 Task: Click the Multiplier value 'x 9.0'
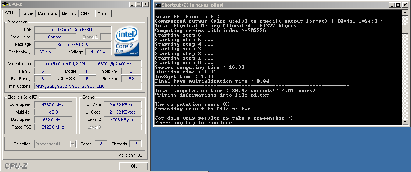53,112
